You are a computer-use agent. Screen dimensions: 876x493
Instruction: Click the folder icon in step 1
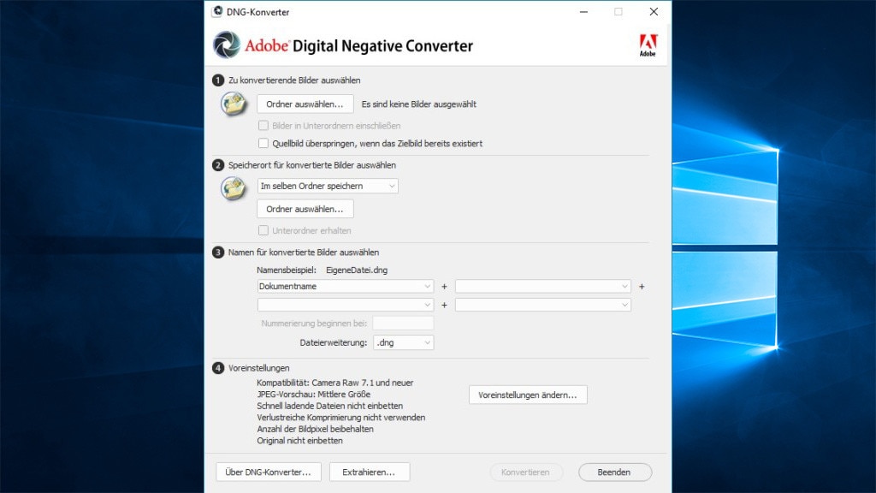click(234, 104)
